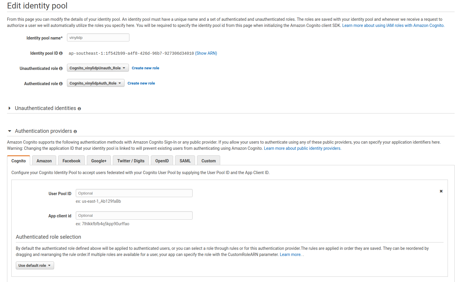Click info icon next to Authentication providers
The height and width of the screenshot is (282, 459).
click(75, 132)
